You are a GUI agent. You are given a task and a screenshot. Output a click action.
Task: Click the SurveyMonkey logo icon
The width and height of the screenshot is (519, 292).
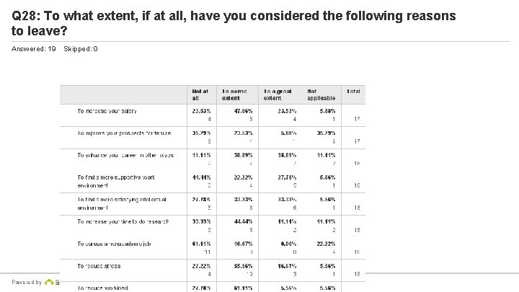click(x=49, y=282)
